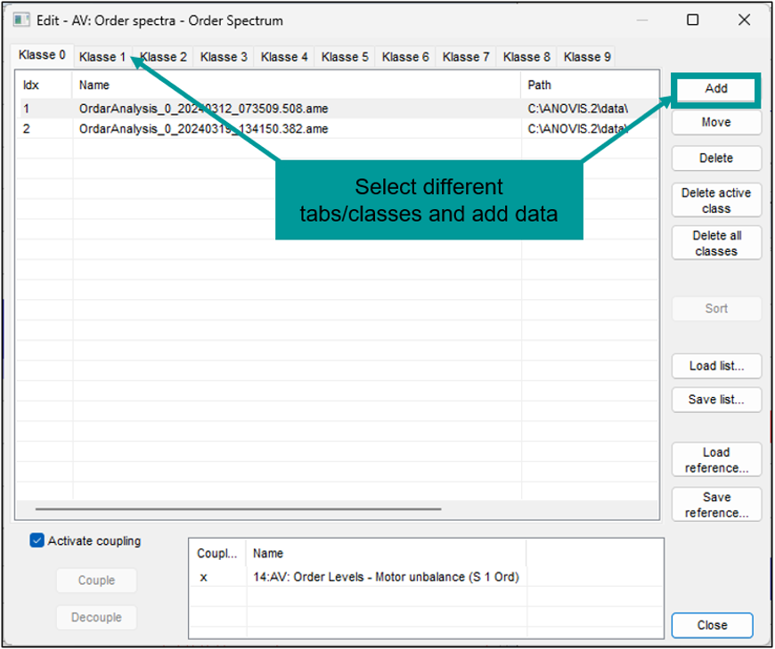Go to the Klasse 9 tab
Image resolution: width=775 pixels, height=649 pixels.
pyautogui.click(x=587, y=57)
